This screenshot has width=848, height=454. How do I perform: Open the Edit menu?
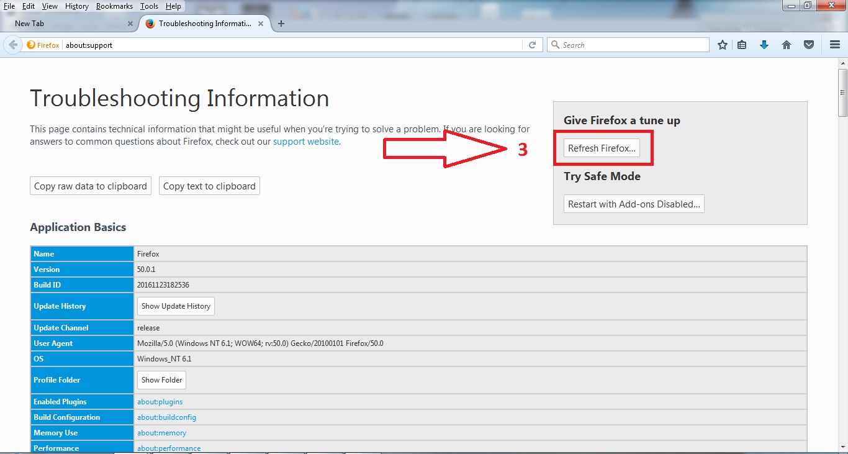click(29, 6)
